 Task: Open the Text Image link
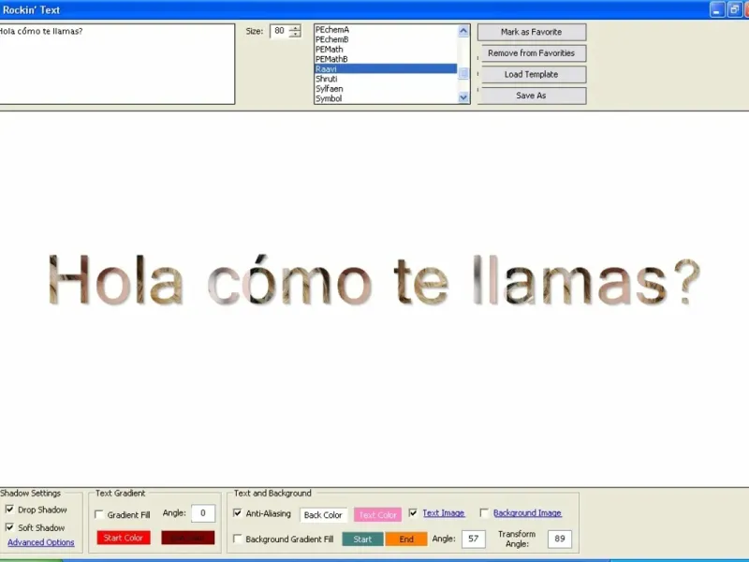tap(444, 512)
